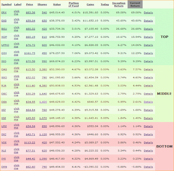View Details for the XOP row
The width and height of the screenshot is (174, 171).
coord(148,37)
